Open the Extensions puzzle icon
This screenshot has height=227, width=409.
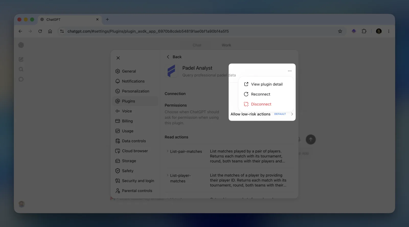[364, 31]
